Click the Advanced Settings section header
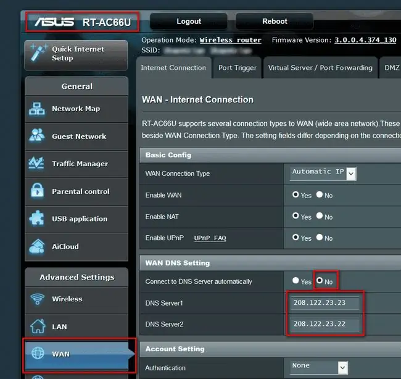This screenshot has height=379, width=401. (76, 277)
